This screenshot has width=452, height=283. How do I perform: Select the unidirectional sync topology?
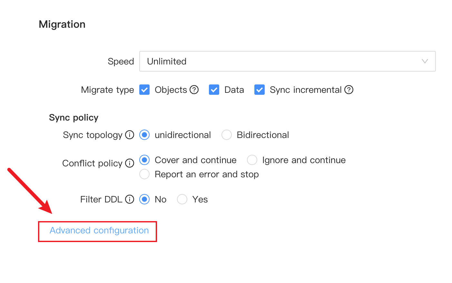[144, 135]
